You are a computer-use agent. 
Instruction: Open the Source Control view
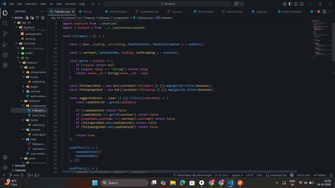pyautogui.click(x=5, y=34)
